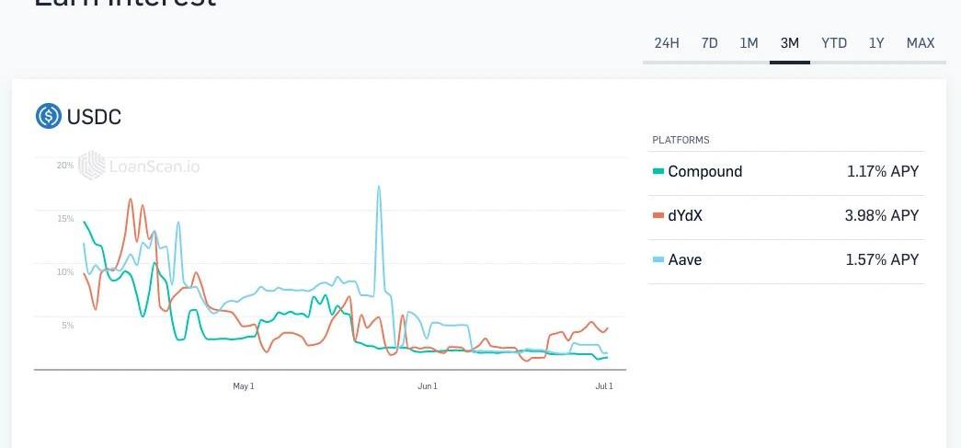Click the 1.57% APY value
961x448 pixels.
pos(882,259)
